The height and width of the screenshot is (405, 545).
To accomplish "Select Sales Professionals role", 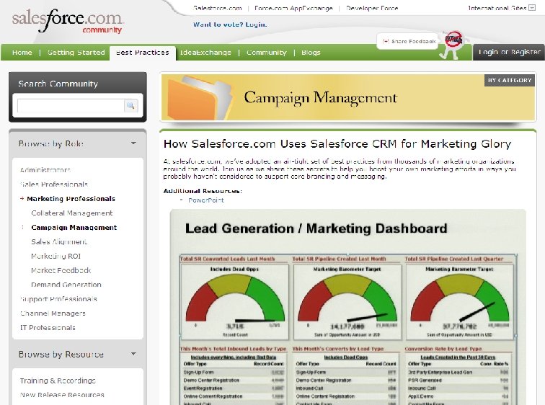I will [54, 184].
